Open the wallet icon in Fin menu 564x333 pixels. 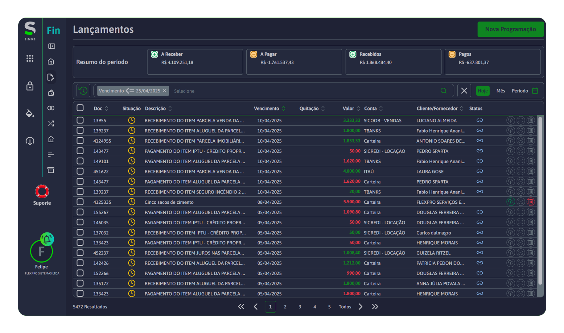[51, 93]
